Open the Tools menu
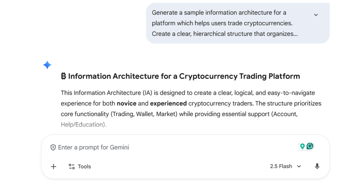The height and width of the screenshot is (181, 354). pos(84,166)
